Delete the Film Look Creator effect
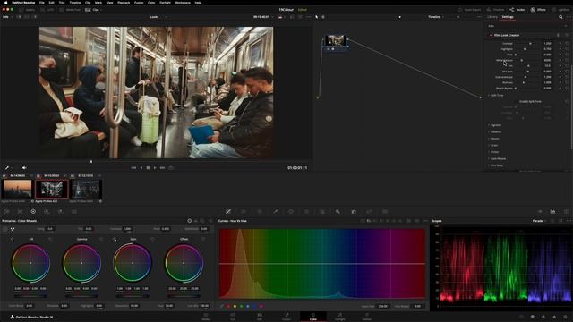The height and width of the screenshot is (322, 573). (558, 35)
